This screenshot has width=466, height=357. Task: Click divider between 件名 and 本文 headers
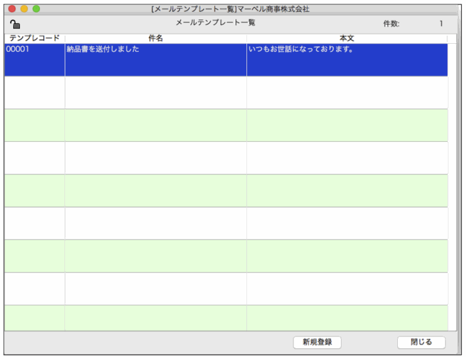pos(246,39)
